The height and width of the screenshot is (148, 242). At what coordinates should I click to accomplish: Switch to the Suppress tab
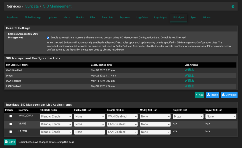click(x=125, y=18)
